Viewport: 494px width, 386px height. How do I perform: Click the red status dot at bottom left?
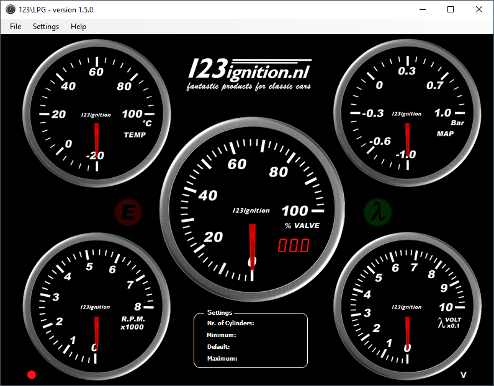[32, 375]
